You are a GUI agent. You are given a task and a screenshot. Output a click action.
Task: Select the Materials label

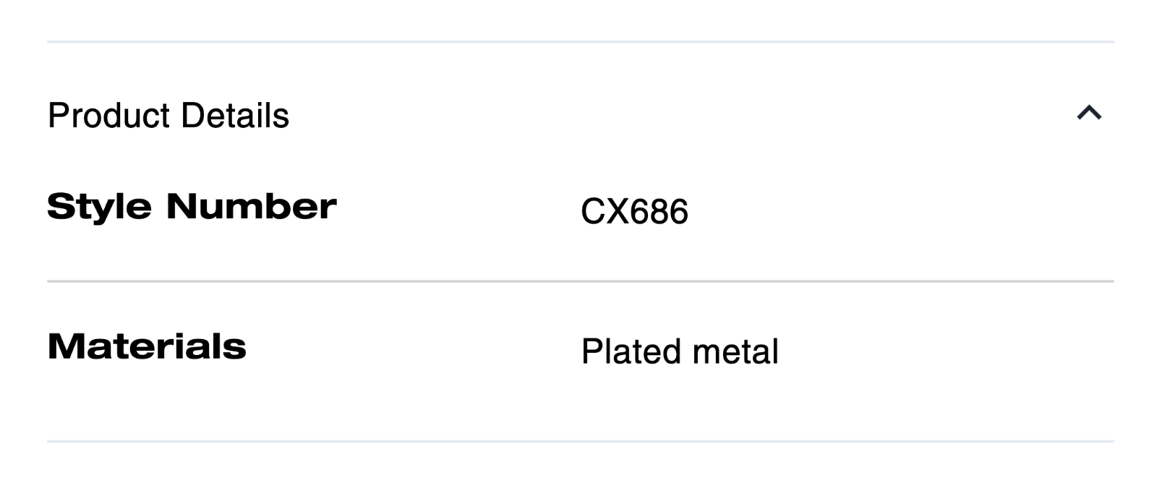147,346
